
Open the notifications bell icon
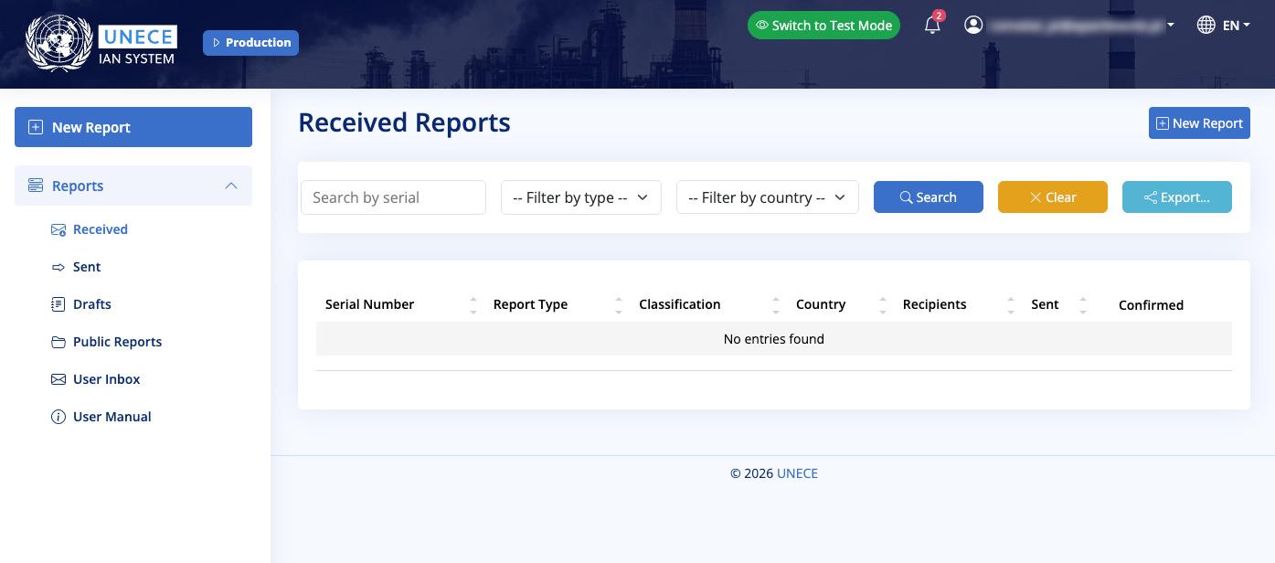tap(932, 25)
